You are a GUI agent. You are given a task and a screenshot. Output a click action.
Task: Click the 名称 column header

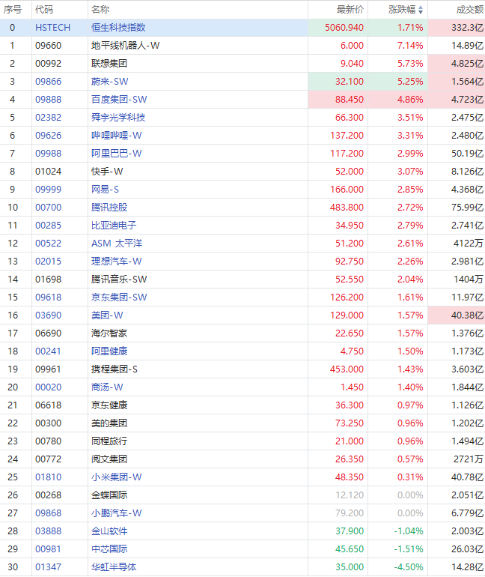100,10
